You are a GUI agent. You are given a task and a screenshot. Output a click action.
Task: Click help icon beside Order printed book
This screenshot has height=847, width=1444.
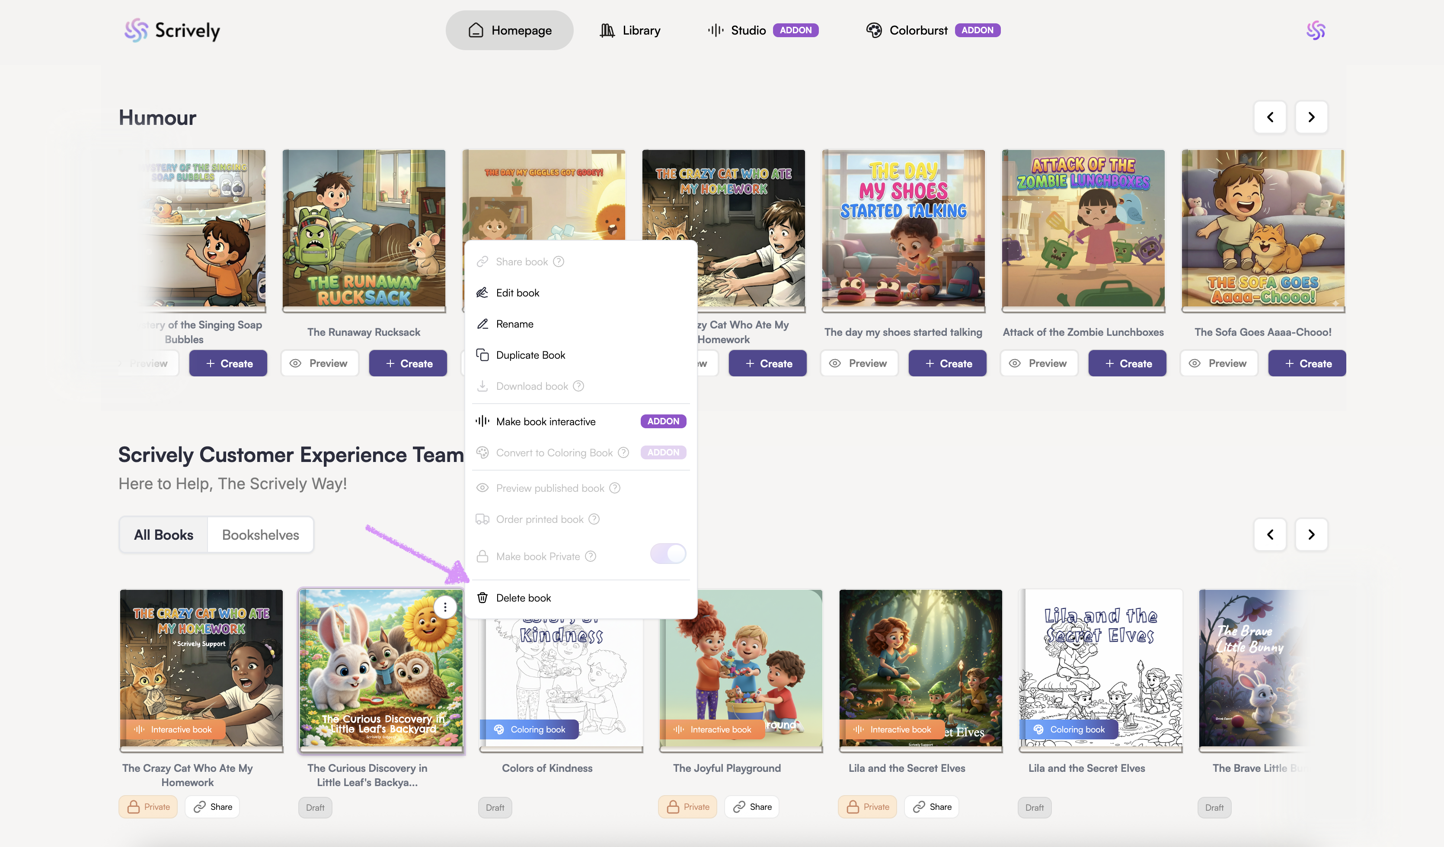tap(594, 519)
